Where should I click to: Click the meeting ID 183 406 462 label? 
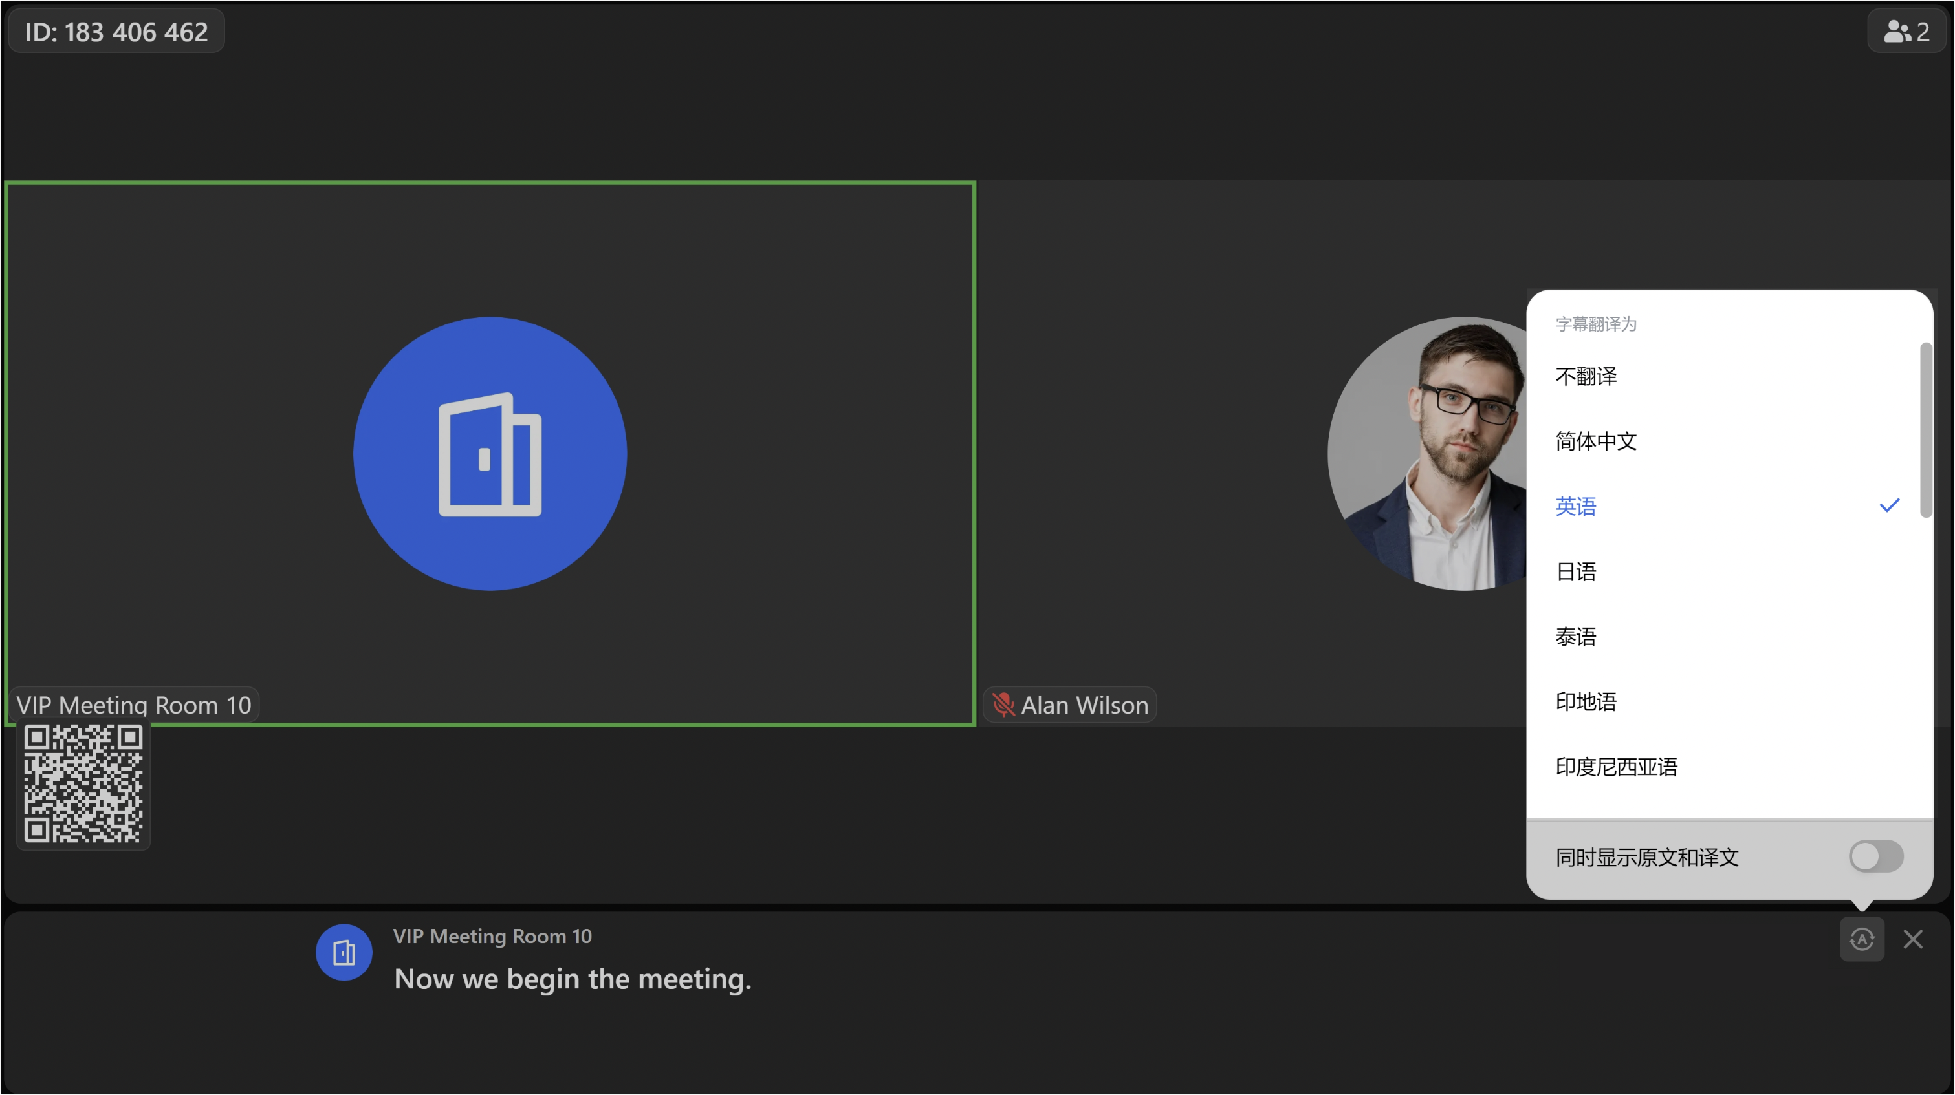116,32
